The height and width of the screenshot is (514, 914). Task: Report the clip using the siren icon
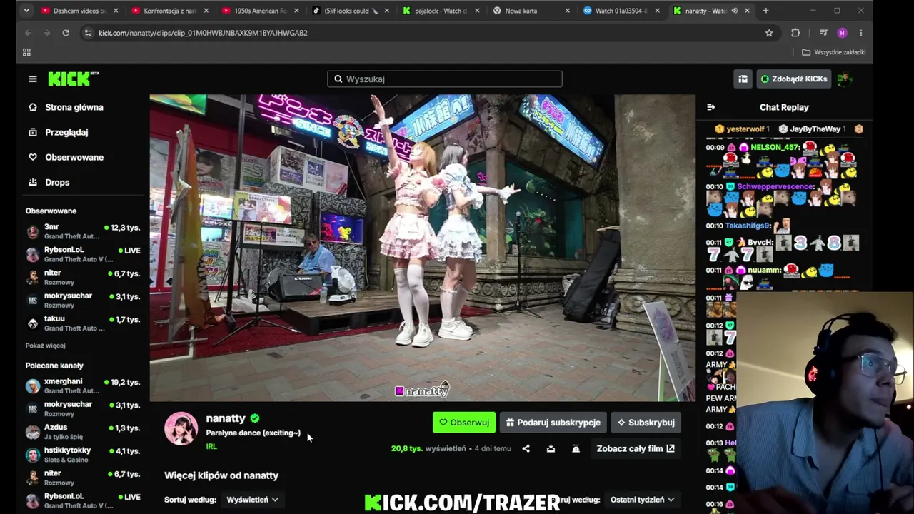(576, 448)
